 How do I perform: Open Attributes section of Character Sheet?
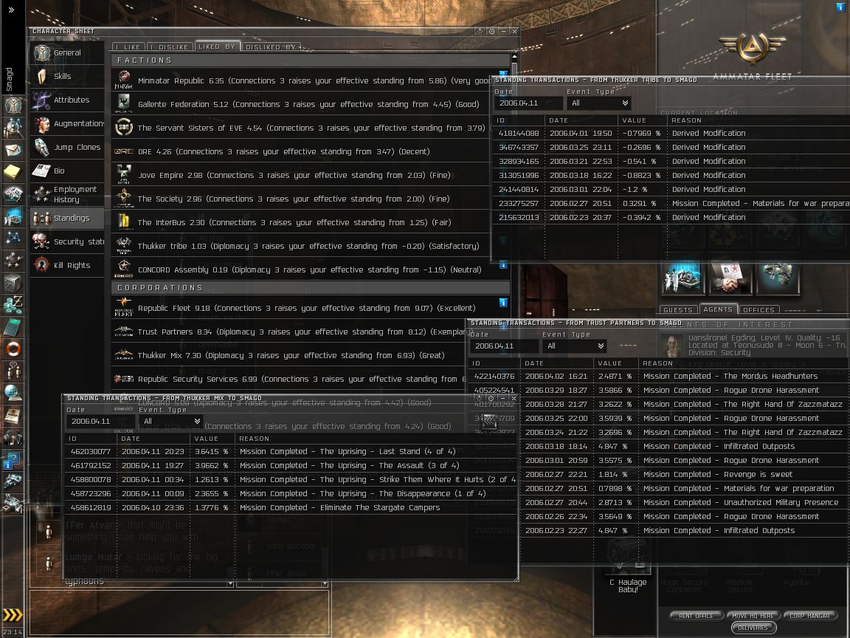pyautogui.click(x=67, y=100)
